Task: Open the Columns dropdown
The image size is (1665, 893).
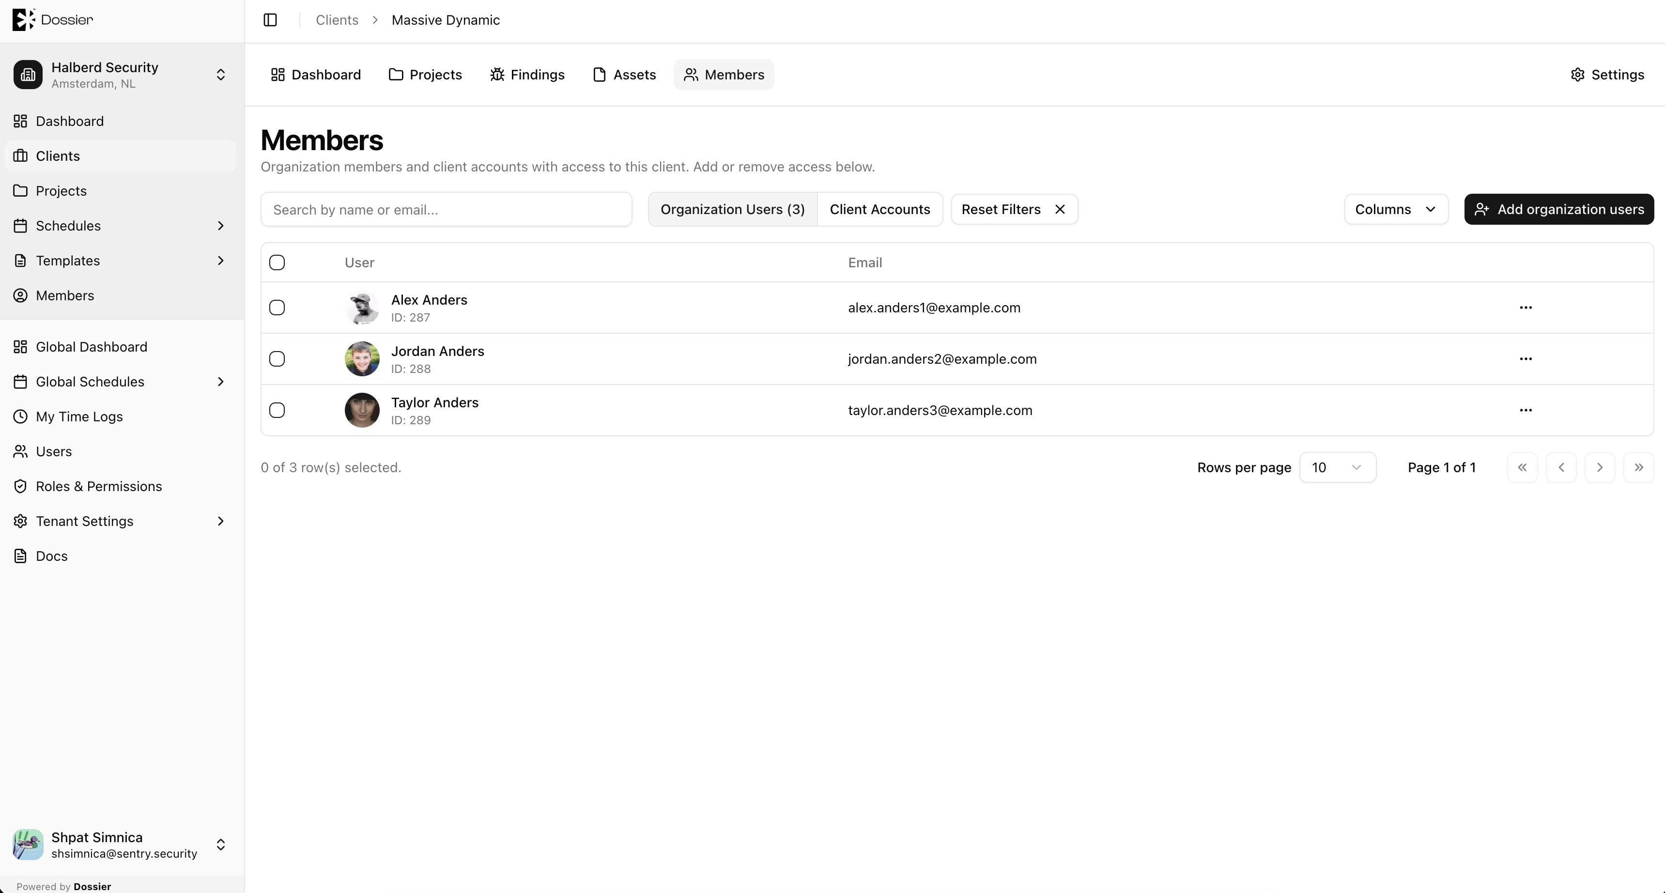Action: pyautogui.click(x=1395, y=209)
